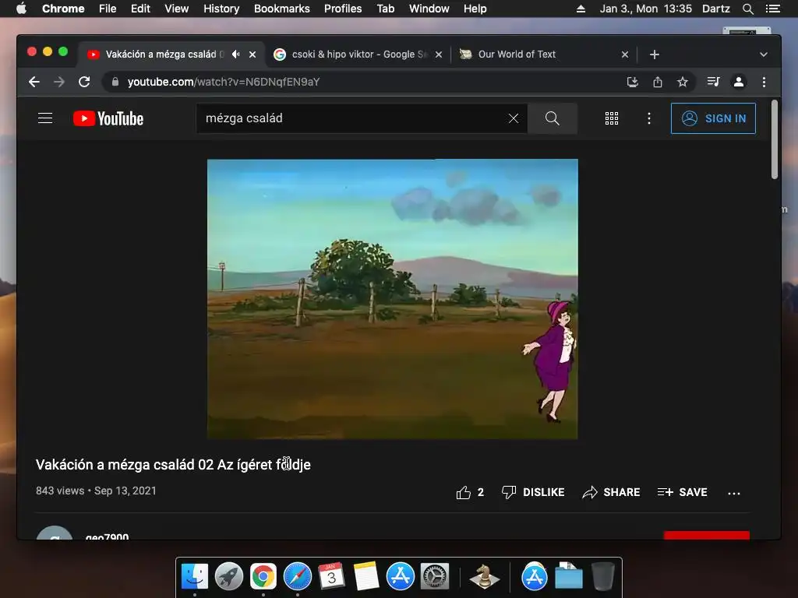Viewport: 798px width, 598px height.
Task: Click the address bar URL
Action: pos(224,82)
